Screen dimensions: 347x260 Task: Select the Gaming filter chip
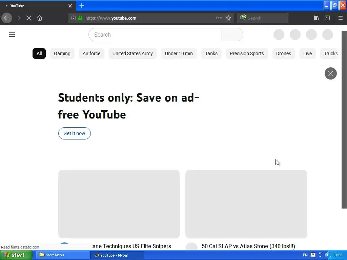click(x=62, y=53)
